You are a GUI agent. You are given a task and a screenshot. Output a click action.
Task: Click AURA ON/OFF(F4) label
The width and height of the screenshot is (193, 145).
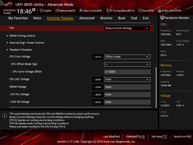pos(172,10)
